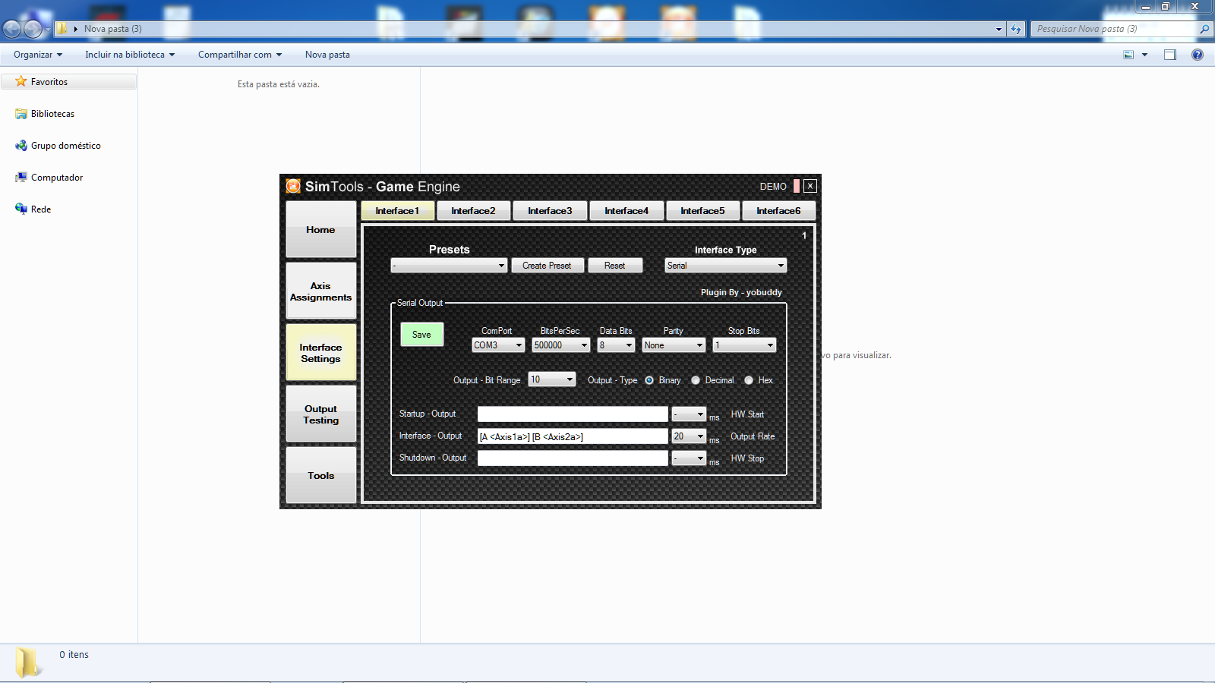
Task: Click Nova pasta (3) in the address bar
Action: tap(113, 29)
